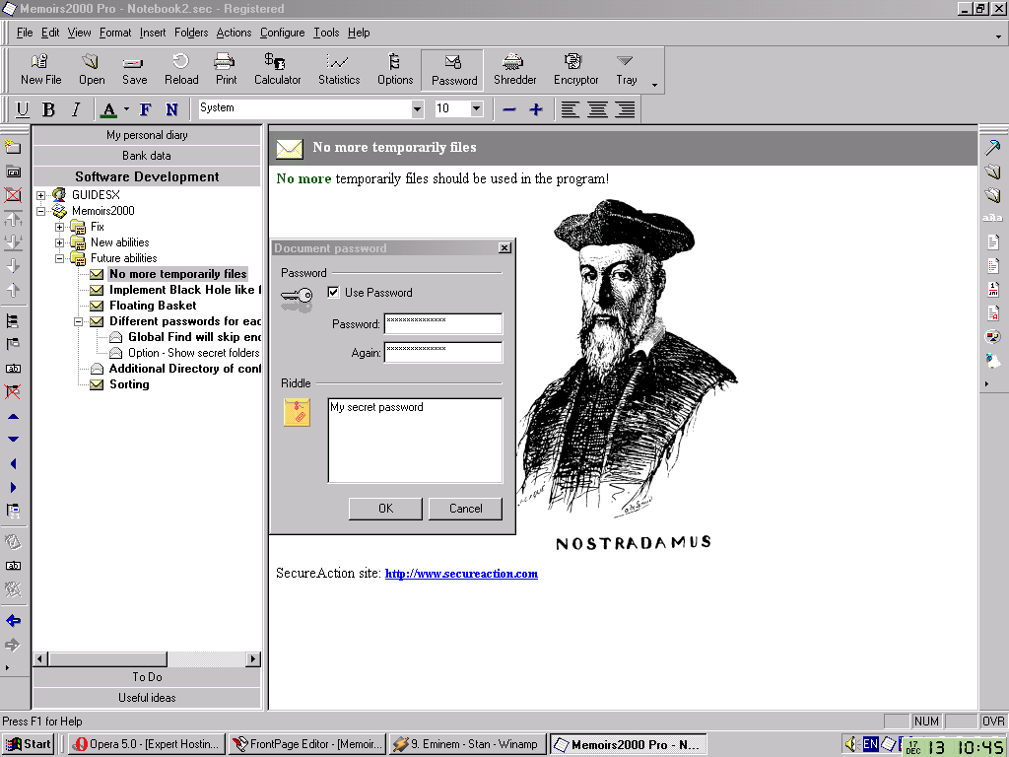Screen dimensions: 1009x757
Task: Open the Configure menu
Action: point(282,32)
